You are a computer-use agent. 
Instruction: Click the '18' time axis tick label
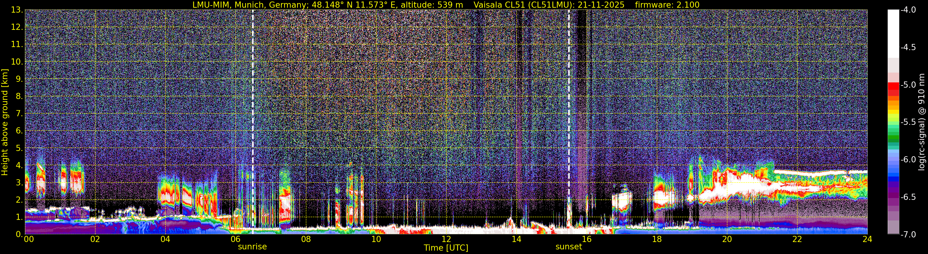coord(657,239)
